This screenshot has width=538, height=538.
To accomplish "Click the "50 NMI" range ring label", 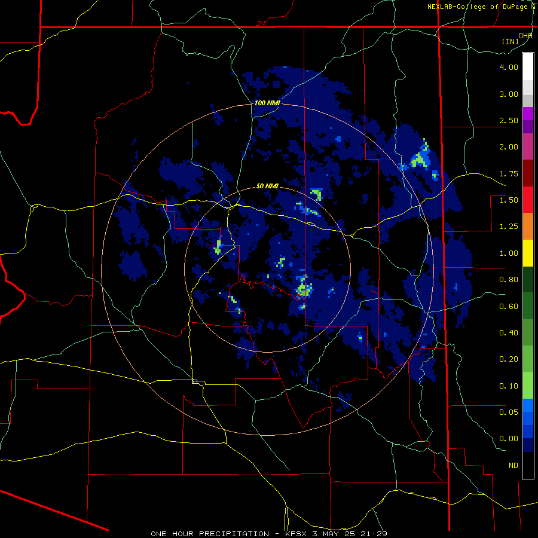I will [267, 187].
